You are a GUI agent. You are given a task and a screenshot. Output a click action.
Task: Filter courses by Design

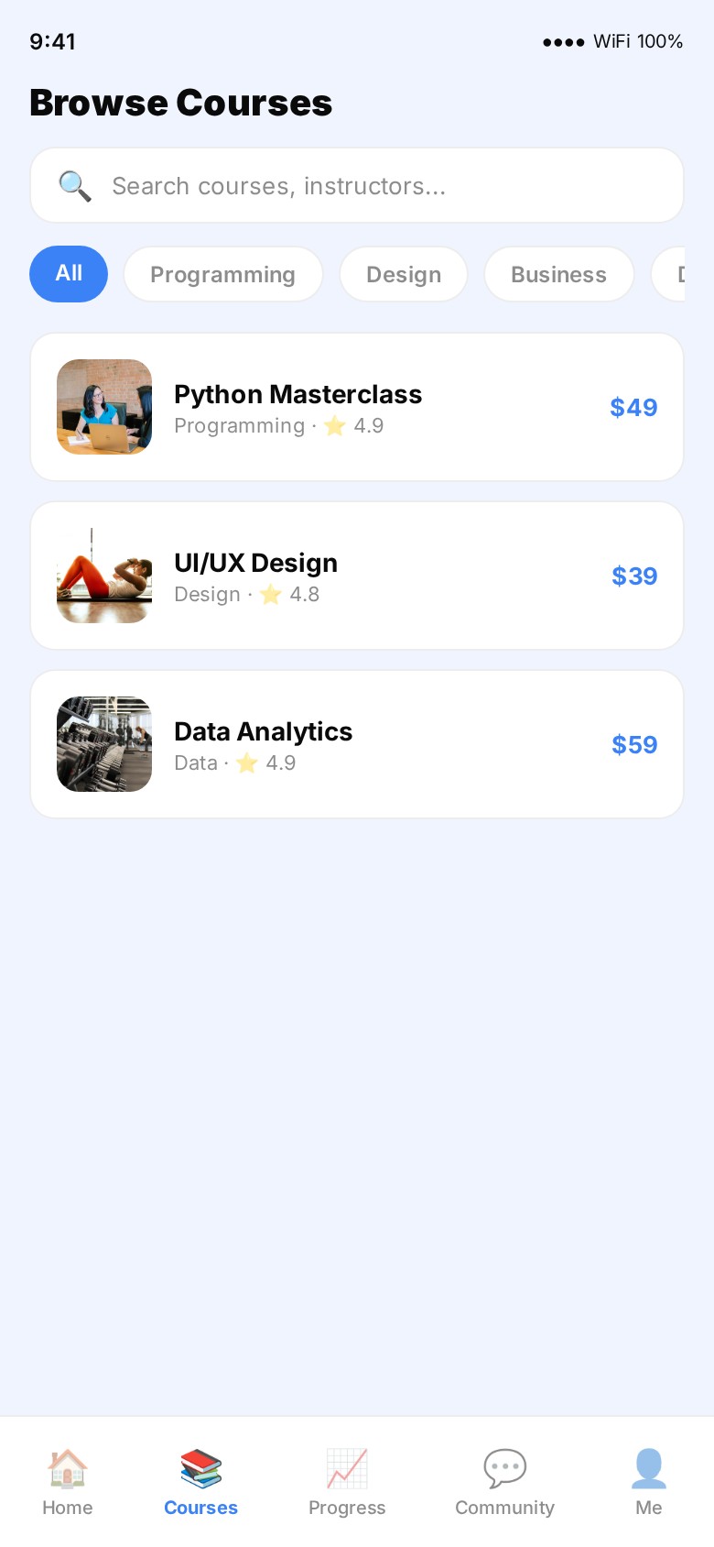click(x=404, y=274)
